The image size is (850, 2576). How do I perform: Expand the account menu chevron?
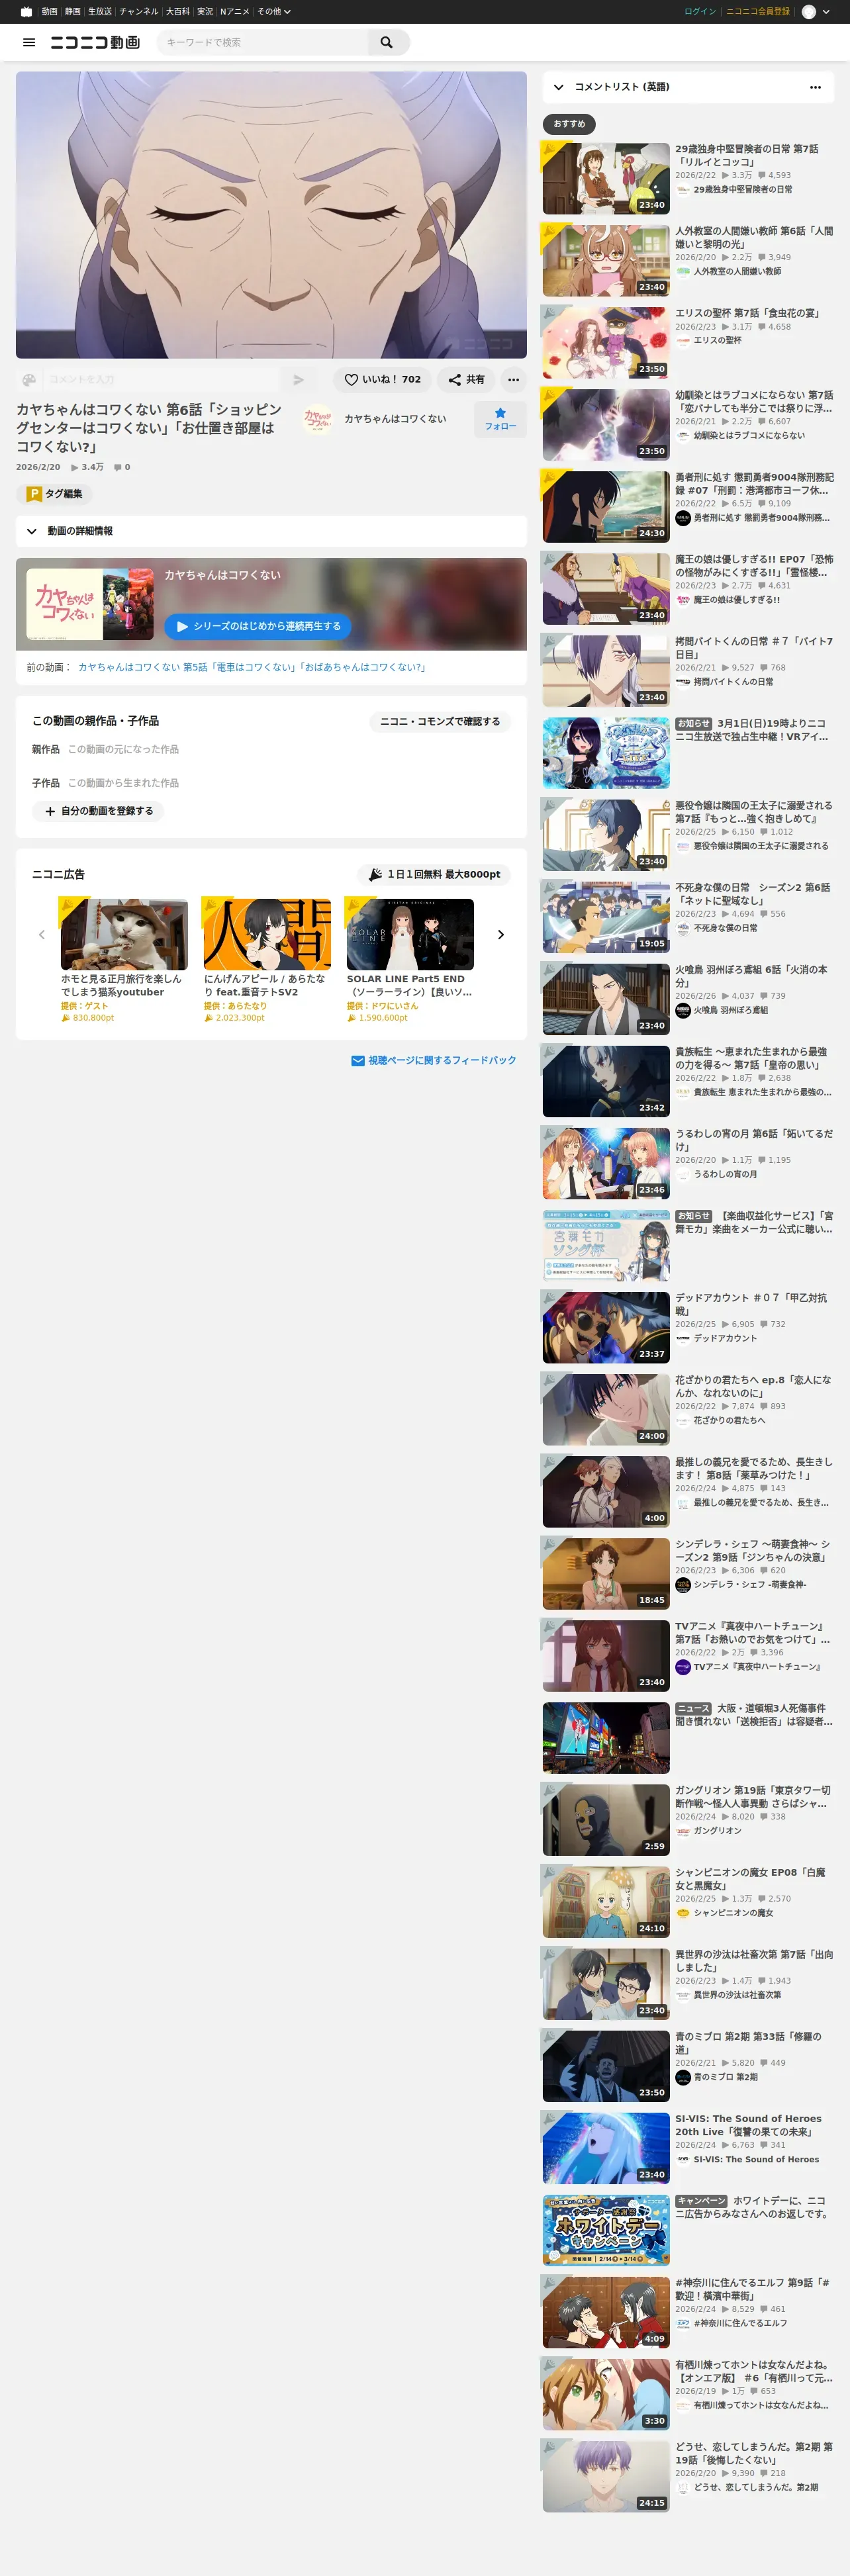[826, 12]
